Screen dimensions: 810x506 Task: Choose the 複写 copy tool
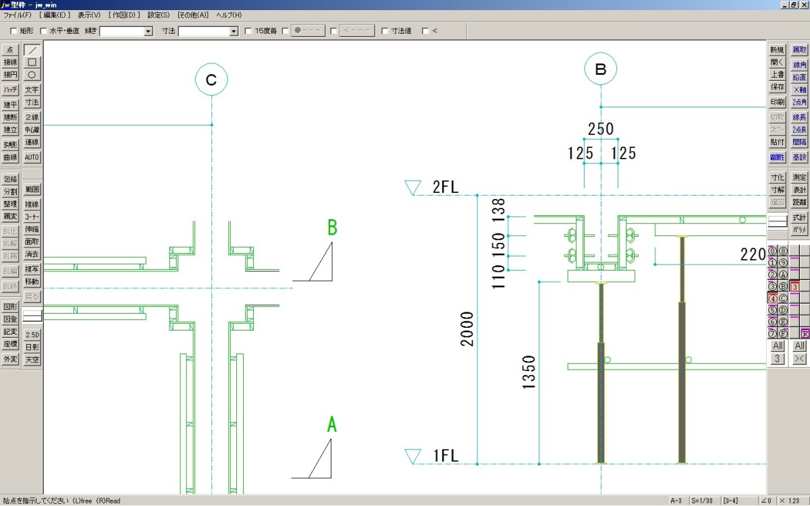coord(32,269)
